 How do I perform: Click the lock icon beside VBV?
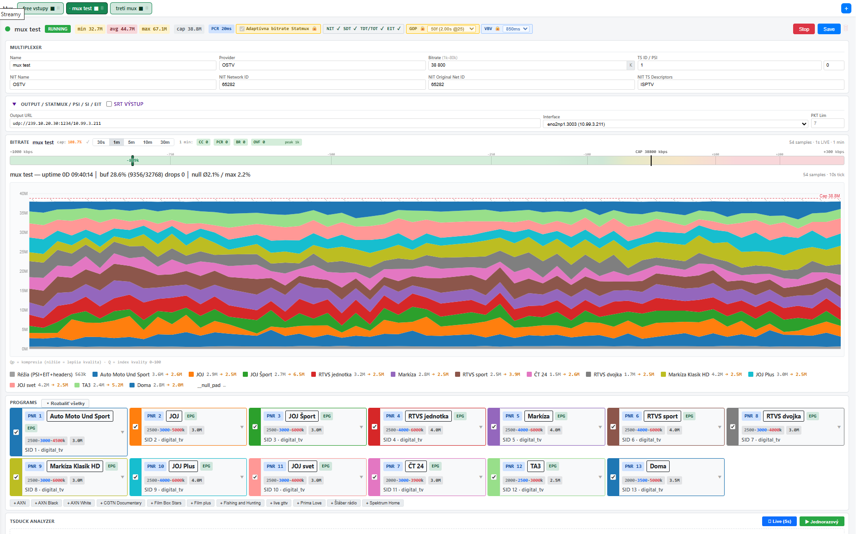click(x=498, y=29)
